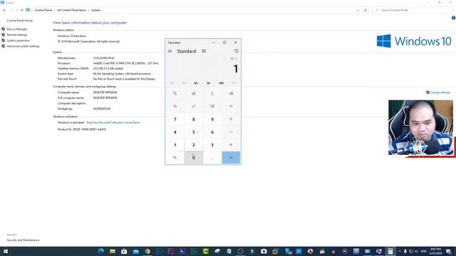Open the Calculator history panel
The height and width of the screenshot is (256, 456).
(236, 51)
